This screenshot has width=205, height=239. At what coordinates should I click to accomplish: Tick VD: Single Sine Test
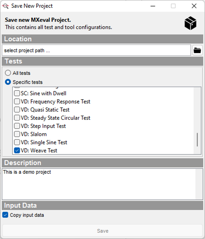coord(17,142)
